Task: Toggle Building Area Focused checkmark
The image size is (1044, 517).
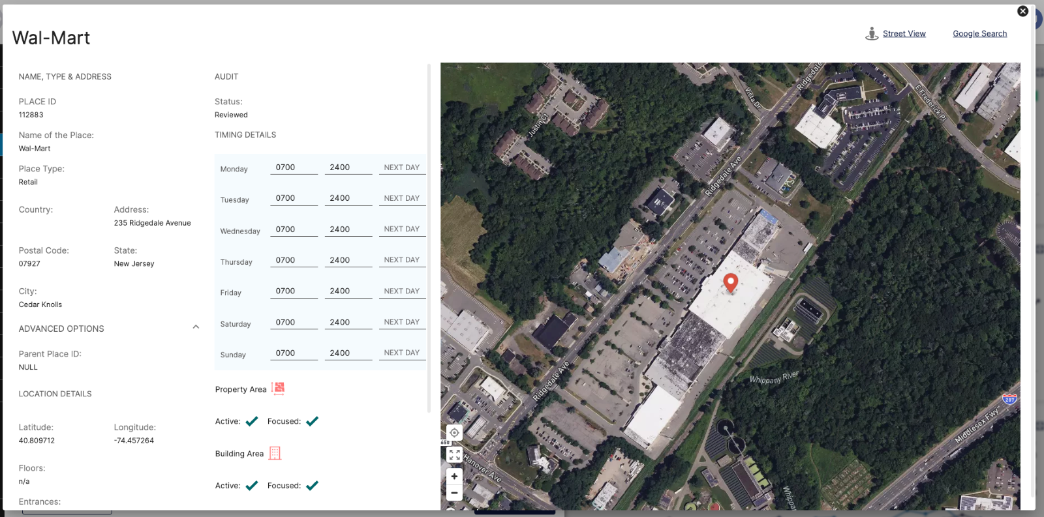Action: tap(312, 486)
